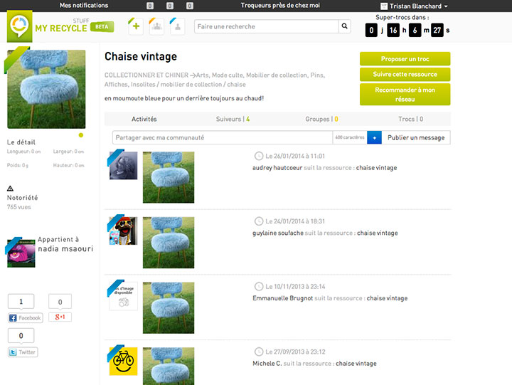Switch to the Suiveurs tab
The width and height of the screenshot is (512, 385).
pyautogui.click(x=233, y=119)
